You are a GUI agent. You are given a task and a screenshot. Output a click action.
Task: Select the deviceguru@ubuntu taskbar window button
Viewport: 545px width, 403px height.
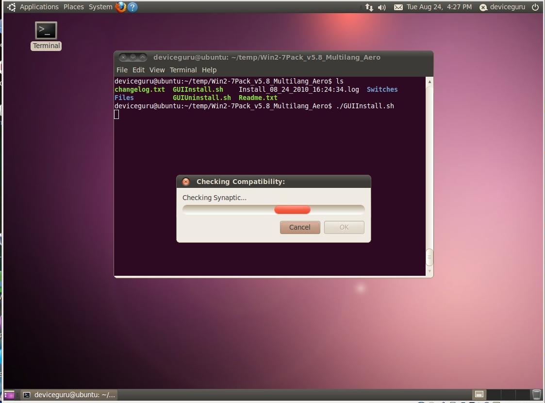pos(69,395)
